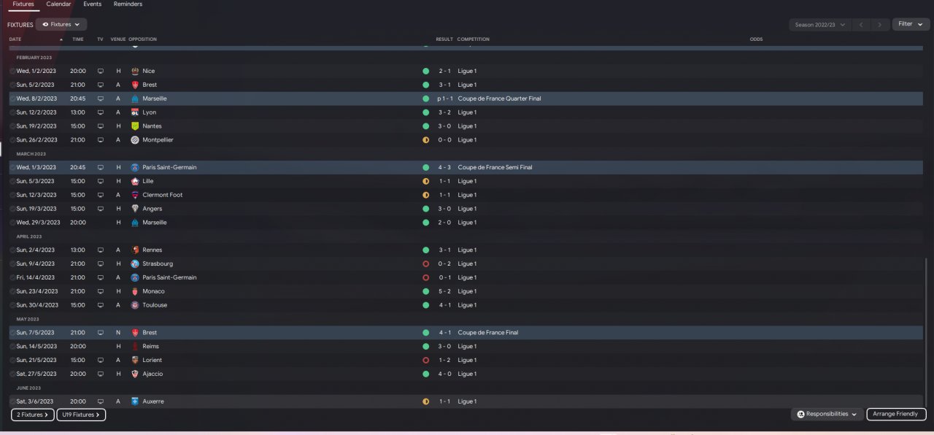934x435 pixels.
Task: Open the Fixtures view dropdown
Action: tap(61, 24)
